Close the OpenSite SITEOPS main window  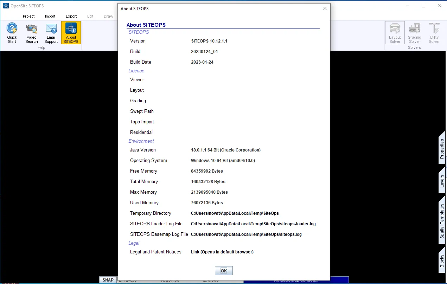click(x=439, y=6)
